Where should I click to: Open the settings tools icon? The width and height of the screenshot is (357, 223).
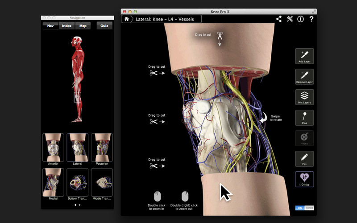coord(290,19)
